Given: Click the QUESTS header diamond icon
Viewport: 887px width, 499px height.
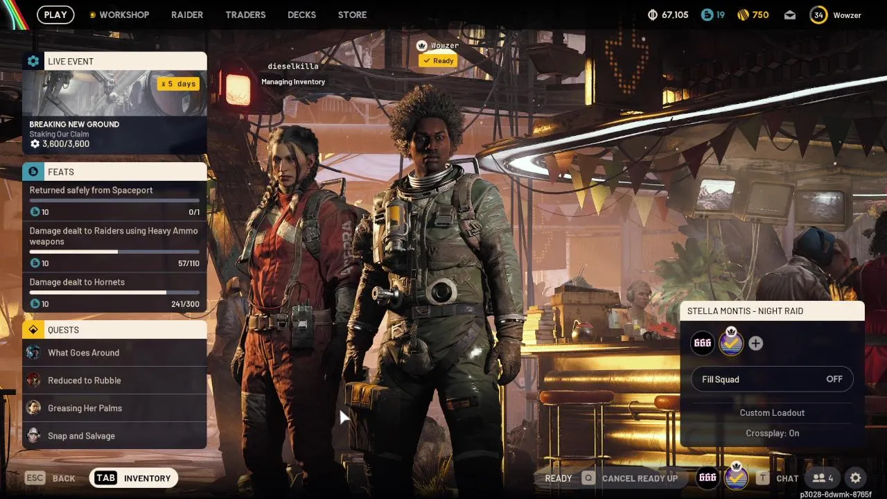Looking at the screenshot, I should point(33,330).
